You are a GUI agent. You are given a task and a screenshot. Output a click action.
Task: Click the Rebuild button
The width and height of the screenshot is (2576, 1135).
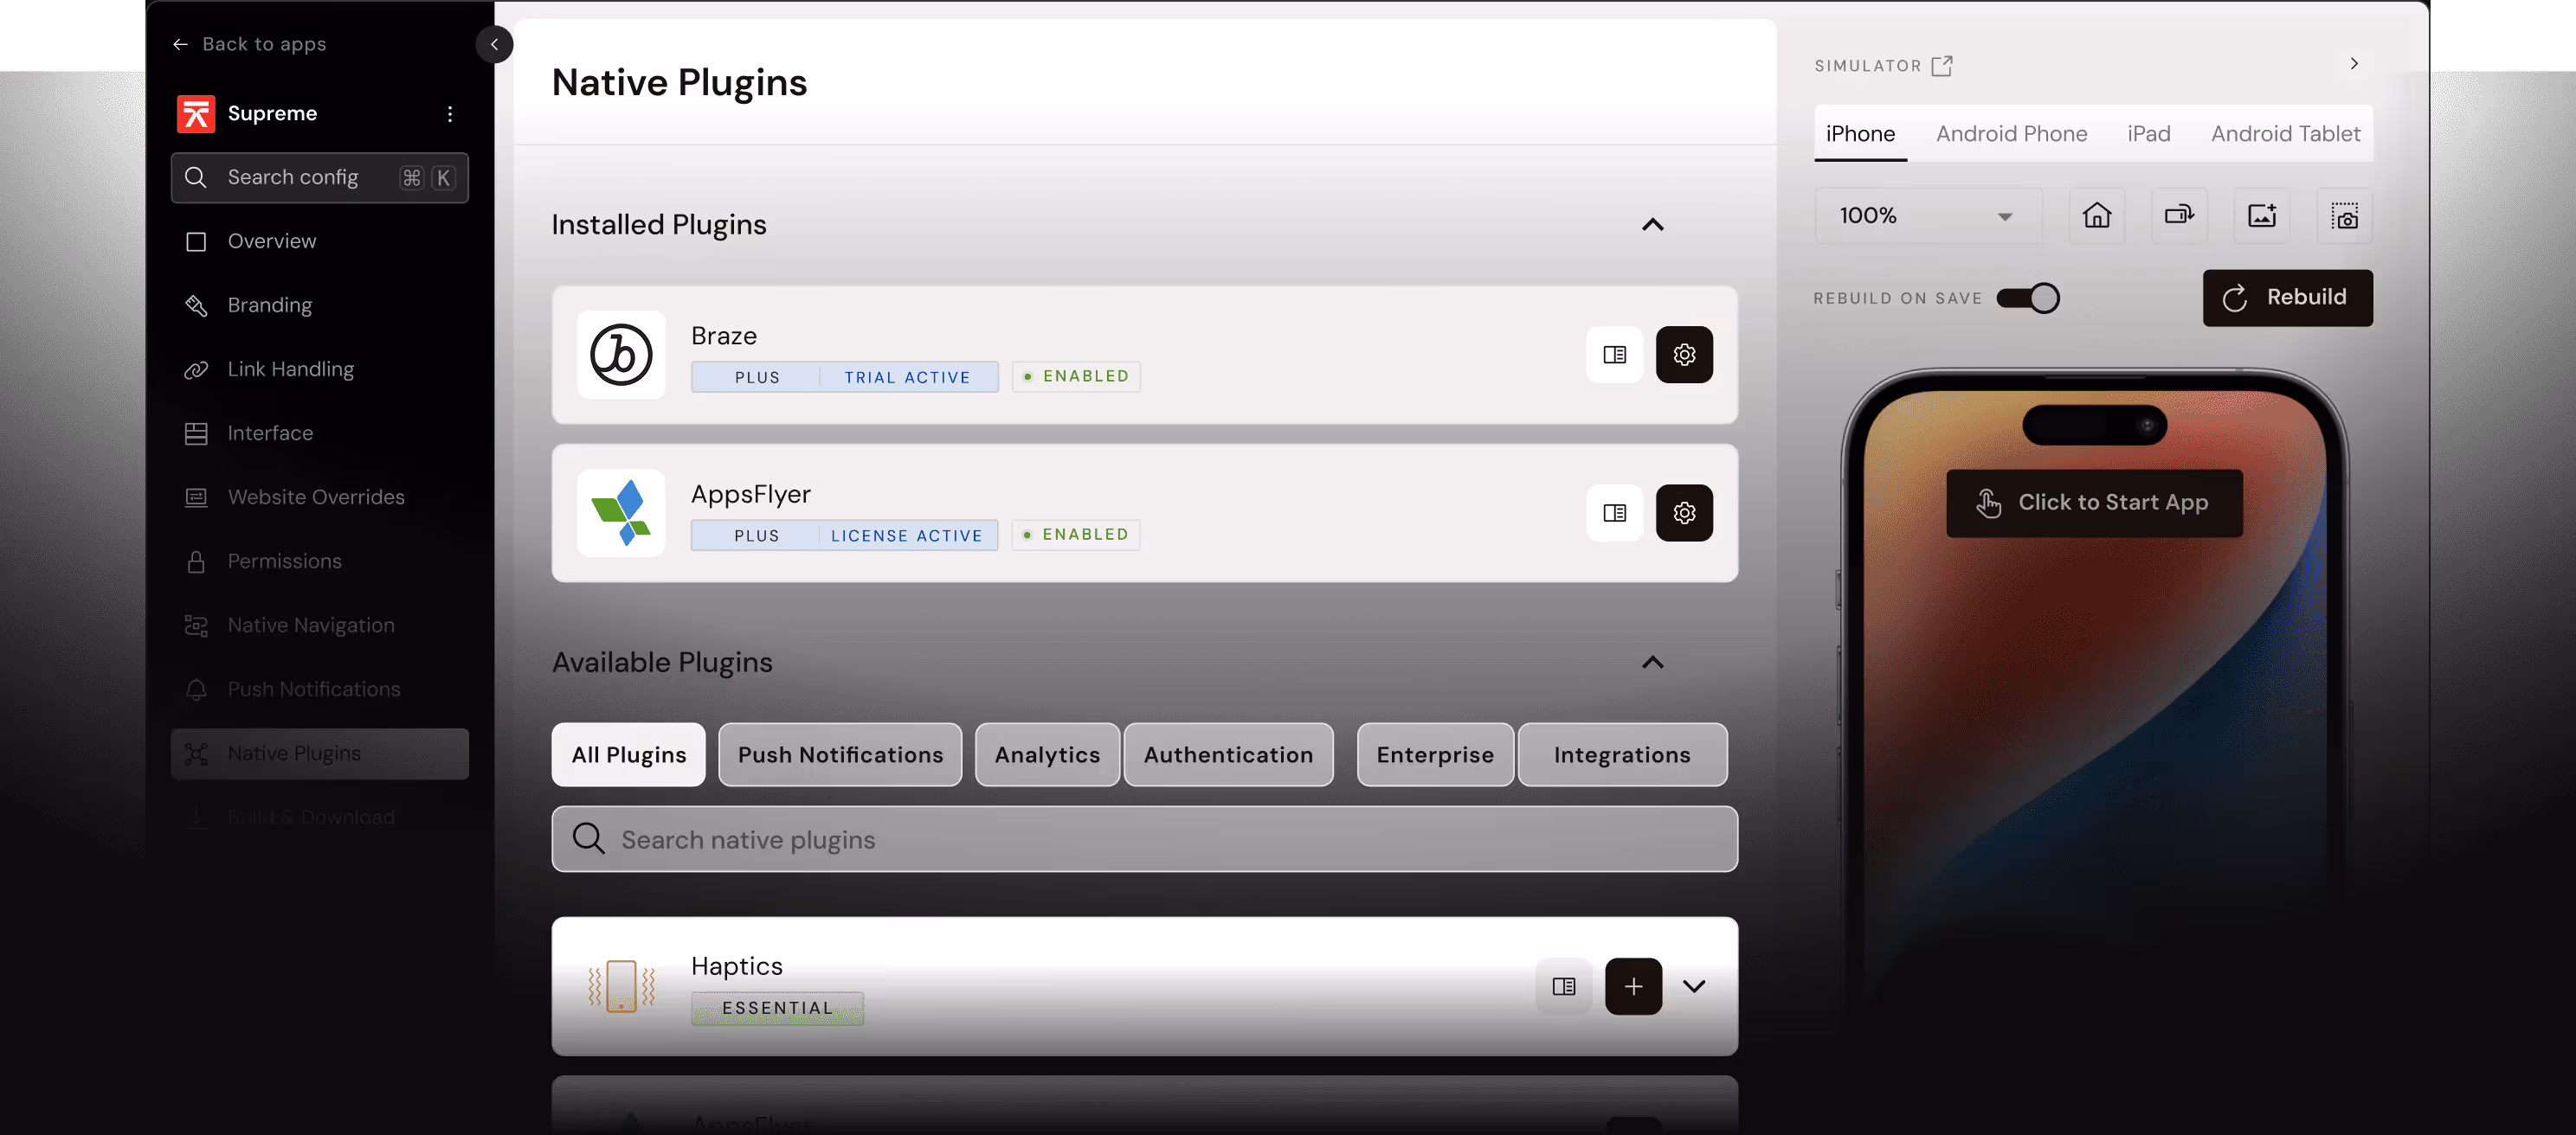click(x=2287, y=297)
